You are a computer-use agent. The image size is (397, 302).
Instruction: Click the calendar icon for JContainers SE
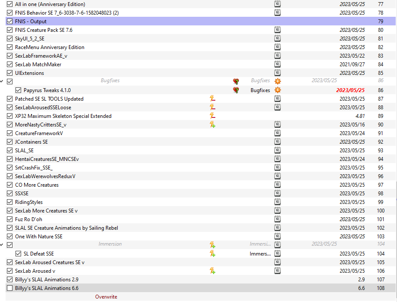(277, 142)
